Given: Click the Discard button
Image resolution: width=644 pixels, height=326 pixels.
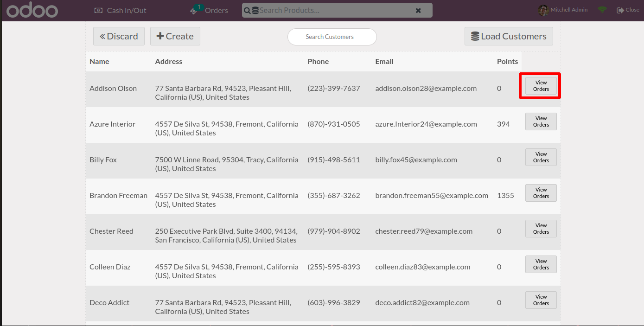Looking at the screenshot, I should click(x=119, y=36).
